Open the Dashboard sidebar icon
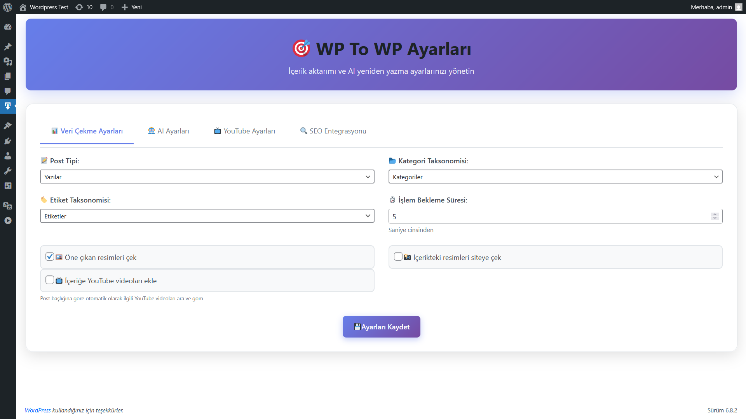The height and width of the screenshot is (419, 746). point(8,27)
